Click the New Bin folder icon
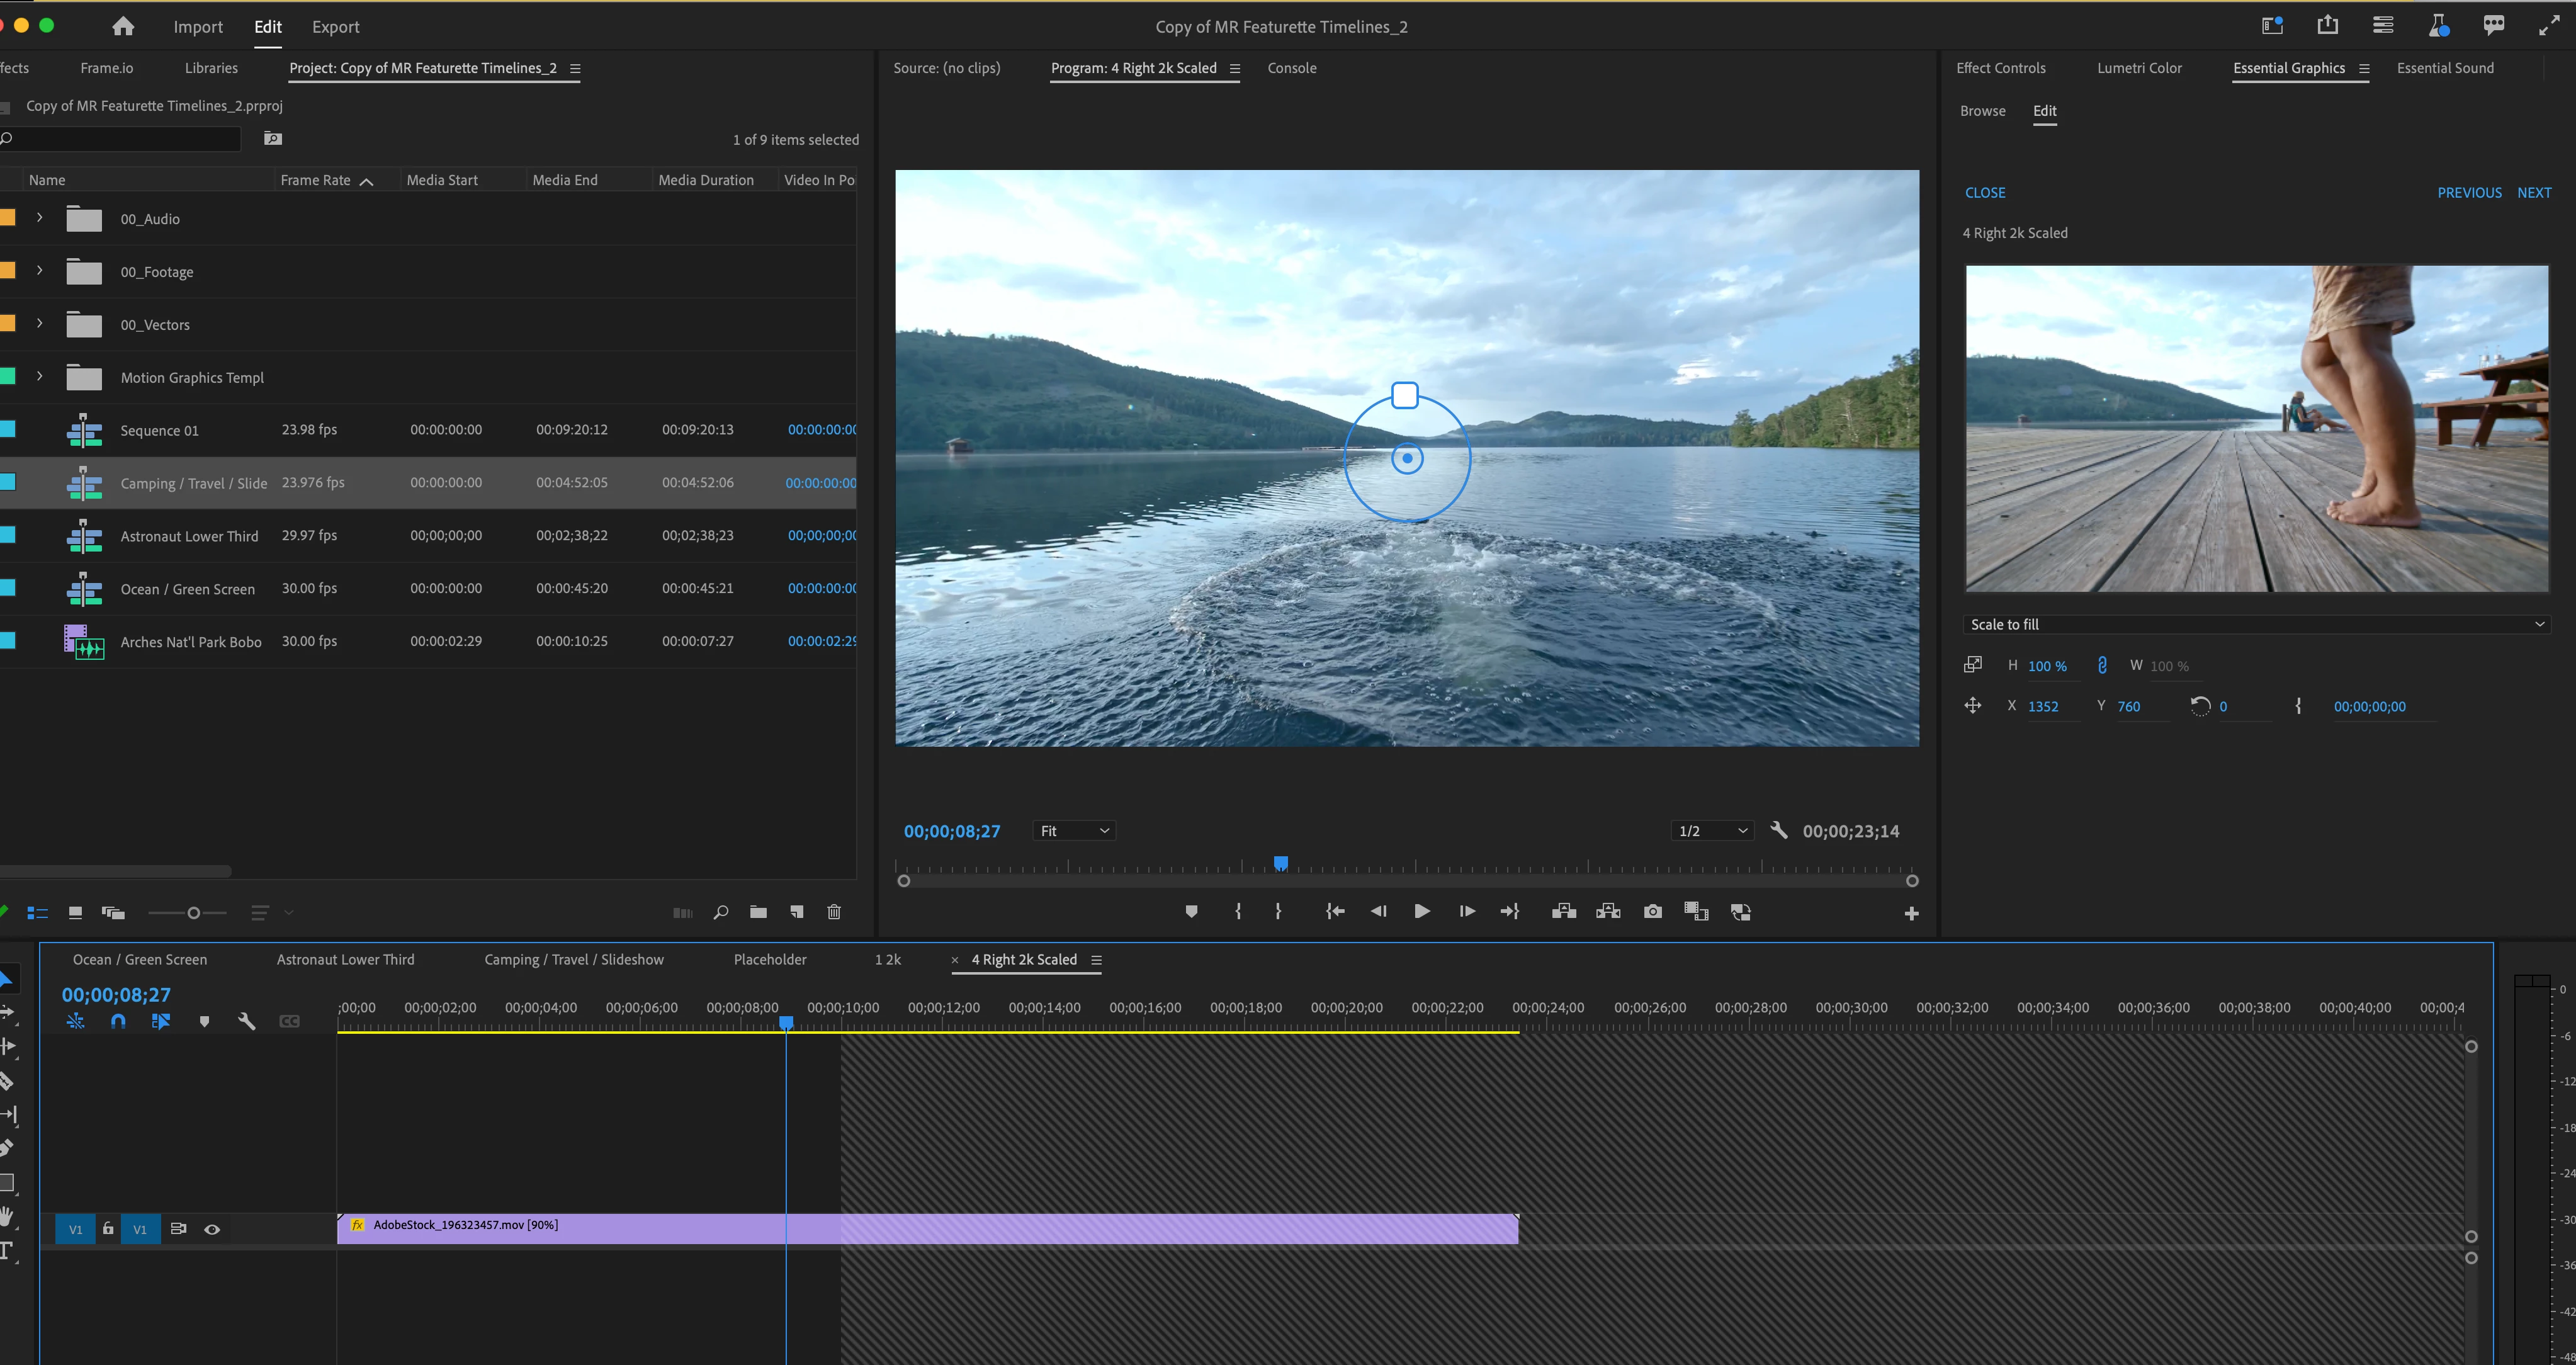 point(758,912)
